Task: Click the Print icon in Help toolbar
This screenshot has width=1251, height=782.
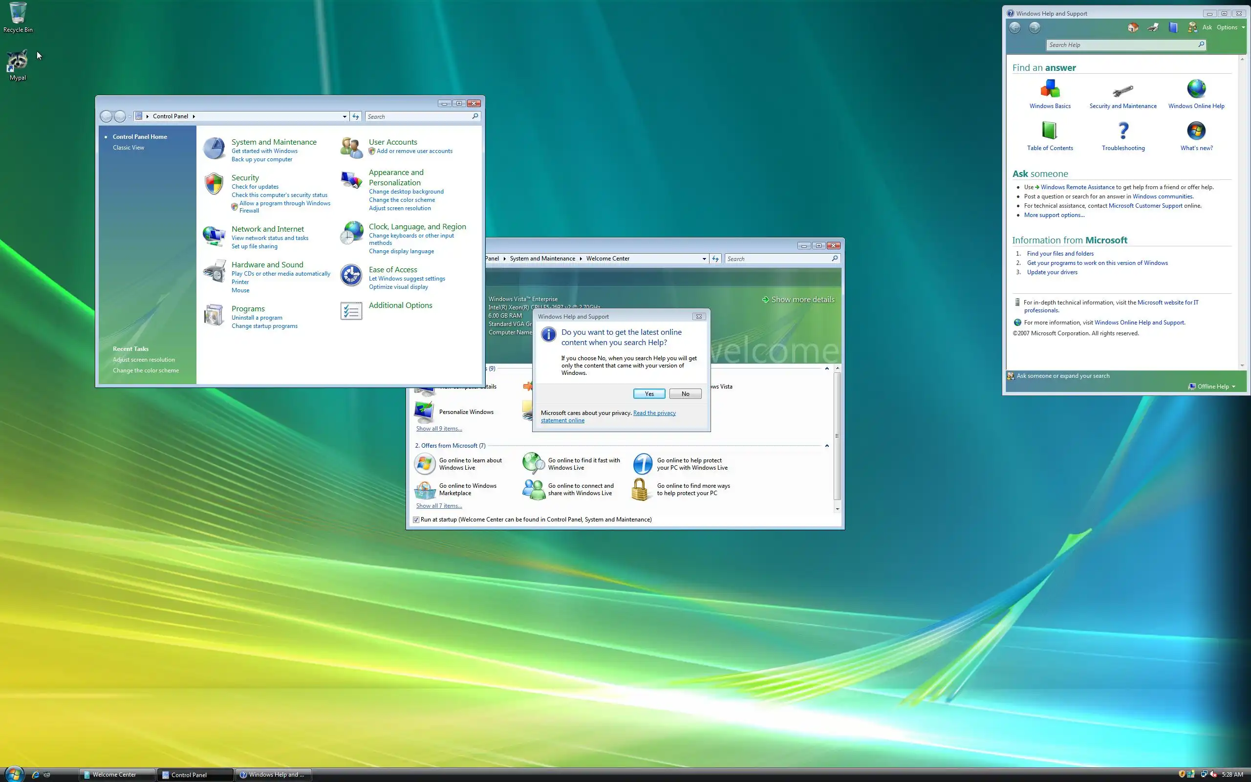Action: (x=1153, y=27)
